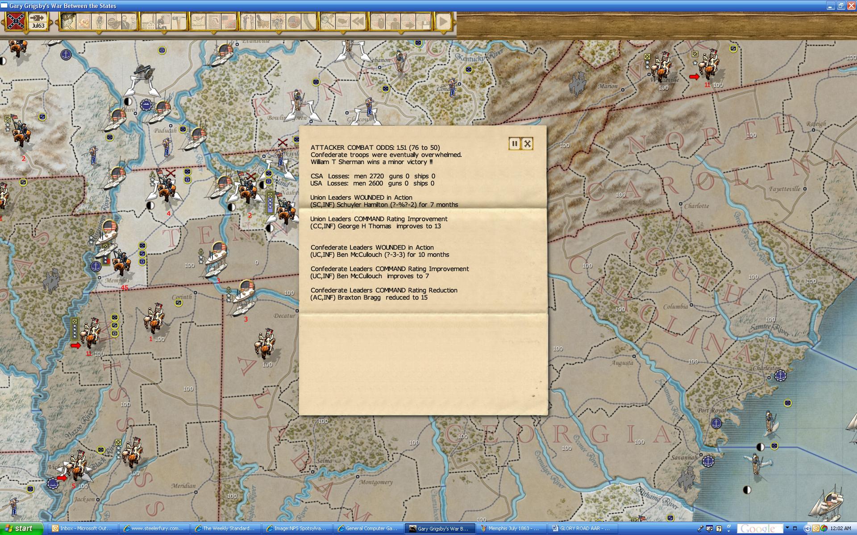
Task: Click the Montgomery city label
Action: point(376,482)
